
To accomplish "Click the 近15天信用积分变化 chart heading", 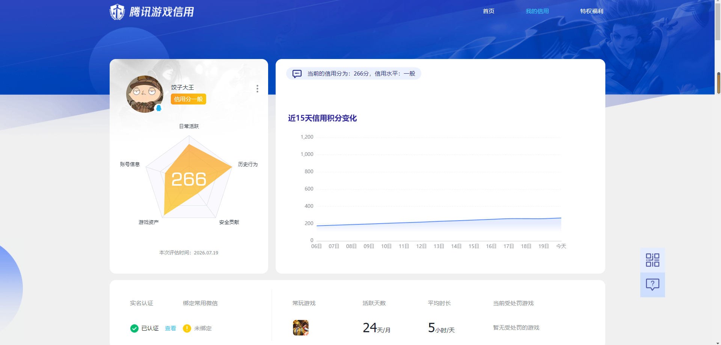I will (x=322, y=118).
